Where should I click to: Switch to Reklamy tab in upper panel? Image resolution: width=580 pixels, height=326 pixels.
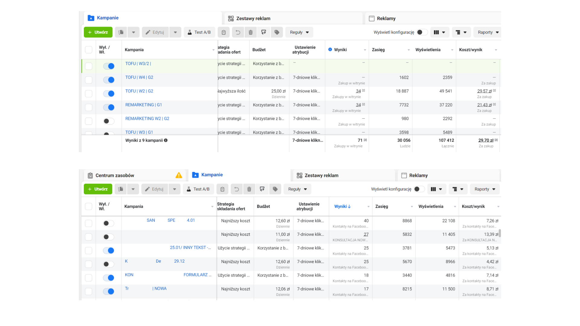pos(433,18)
